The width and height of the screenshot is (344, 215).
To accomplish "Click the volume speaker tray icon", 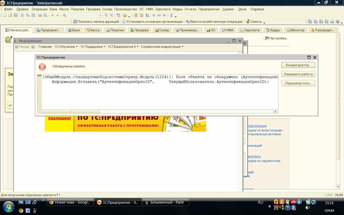I will click(308, 207).
